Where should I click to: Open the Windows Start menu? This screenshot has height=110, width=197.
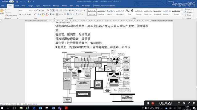click(x=2, y=108)
